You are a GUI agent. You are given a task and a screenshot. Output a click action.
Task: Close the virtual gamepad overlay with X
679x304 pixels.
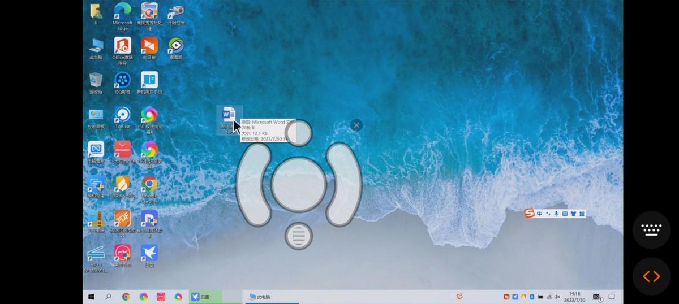(x=356, y=125)
